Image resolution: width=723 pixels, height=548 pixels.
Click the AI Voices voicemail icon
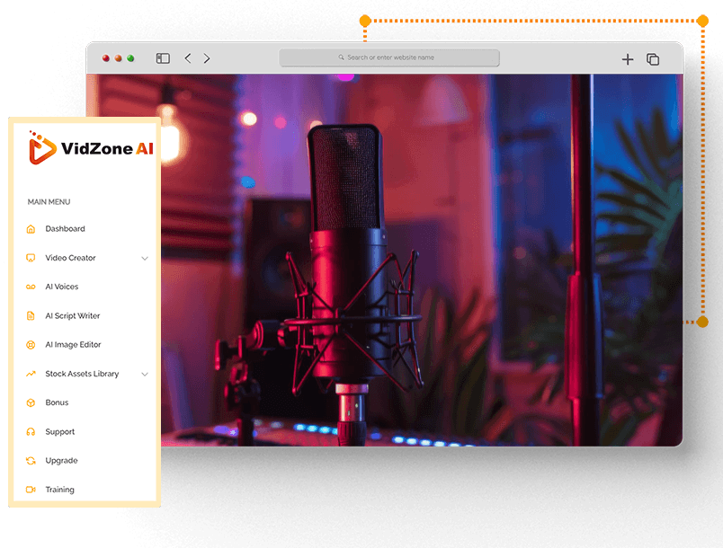coord(31,287)
